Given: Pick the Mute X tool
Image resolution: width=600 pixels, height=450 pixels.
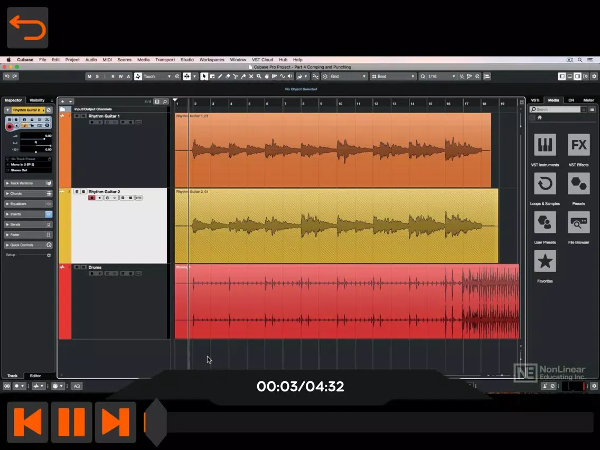Looking at the screenshot, I should point(251,77).
